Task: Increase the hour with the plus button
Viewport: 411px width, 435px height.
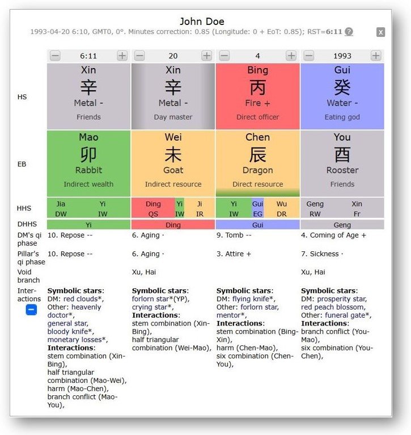Action: coord(122,56)
